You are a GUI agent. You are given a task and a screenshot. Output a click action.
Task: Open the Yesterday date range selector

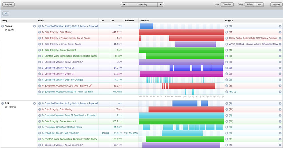pos(142,5)
